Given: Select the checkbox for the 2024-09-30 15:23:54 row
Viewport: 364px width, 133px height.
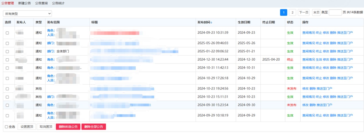Looking at the screenshot, I should [x=7, y=105].
